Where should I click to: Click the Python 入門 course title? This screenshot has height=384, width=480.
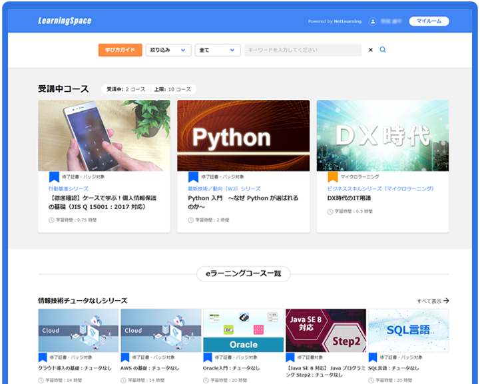point(243,202)
